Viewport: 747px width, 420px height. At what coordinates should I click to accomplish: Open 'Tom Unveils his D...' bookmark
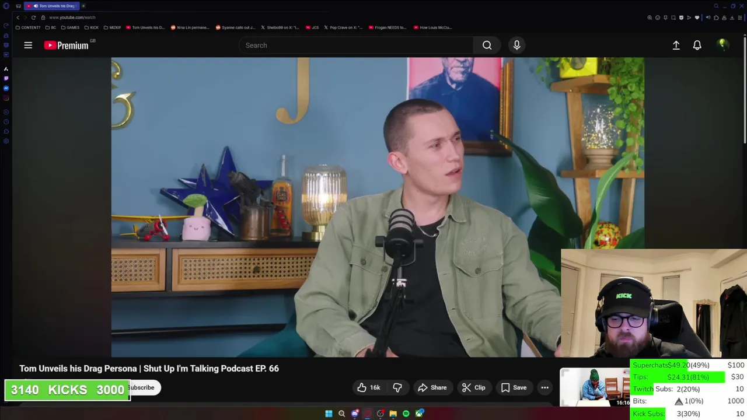[145, 27]
